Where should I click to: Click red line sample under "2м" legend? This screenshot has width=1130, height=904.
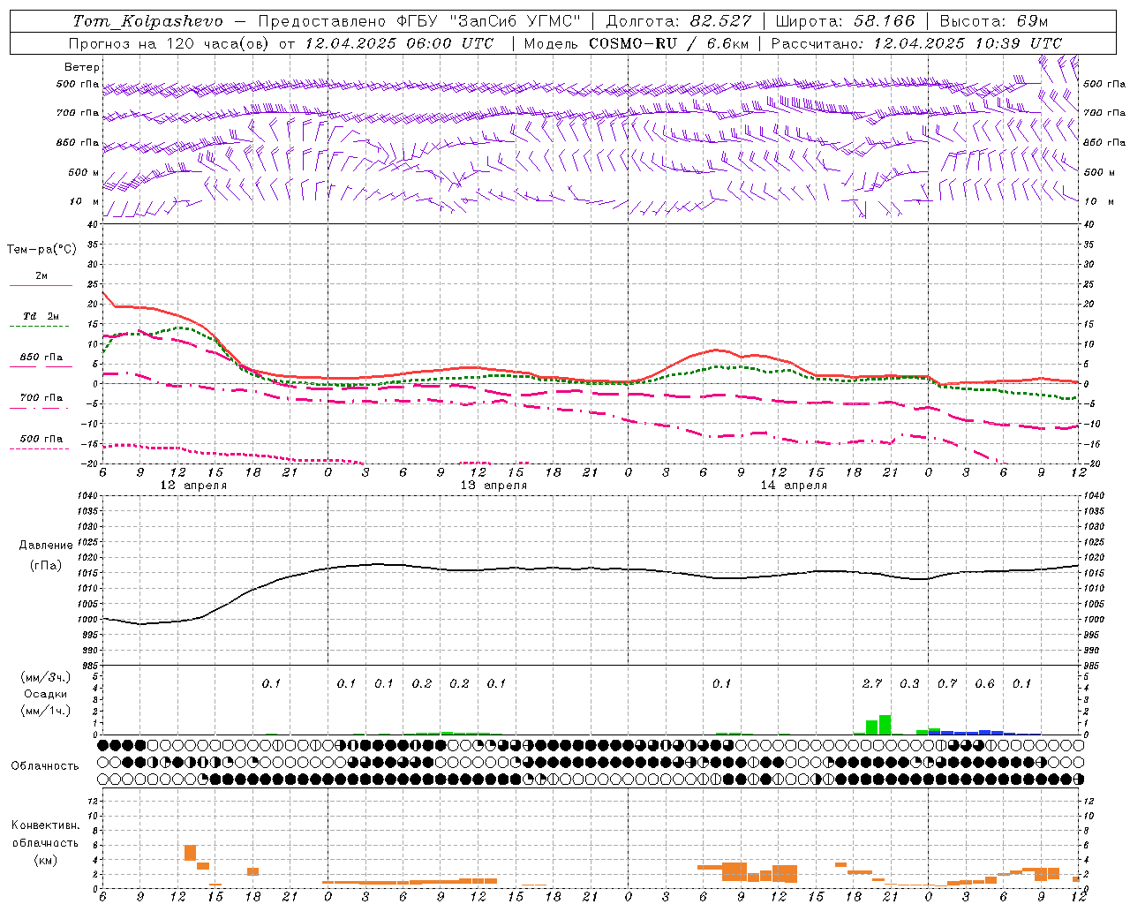tap(41, 285)
